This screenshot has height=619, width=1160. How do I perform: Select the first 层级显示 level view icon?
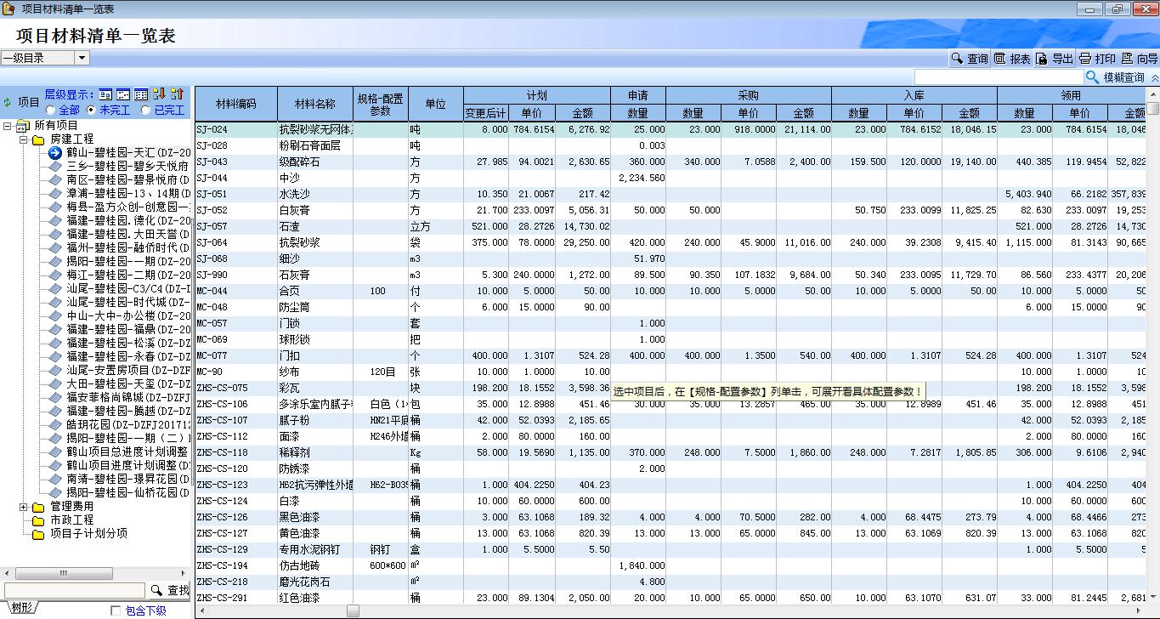click(105, 94)
